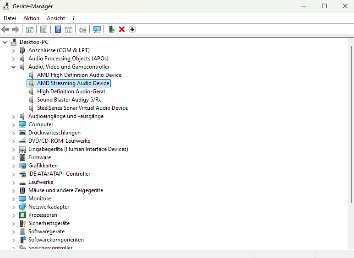Minimize the Geräte-Manager window
Viewport: 354px width, 258px height.
[x=304, y=6]
